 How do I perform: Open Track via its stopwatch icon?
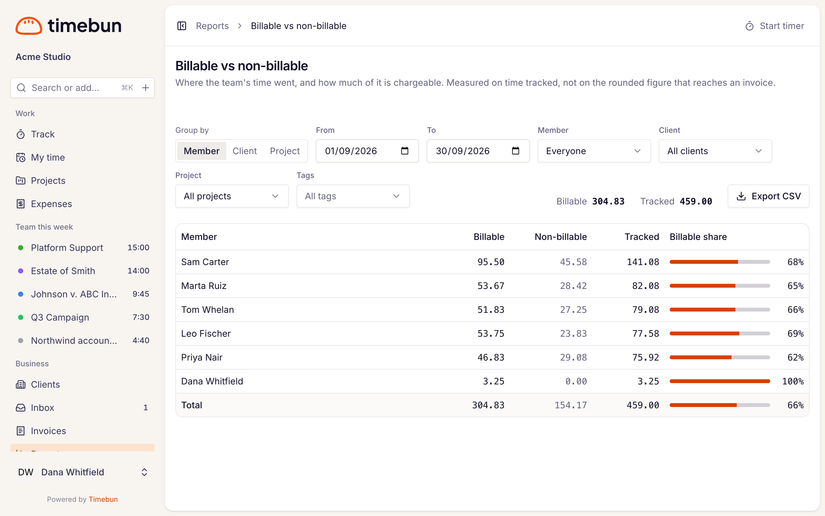click(20, 134)
